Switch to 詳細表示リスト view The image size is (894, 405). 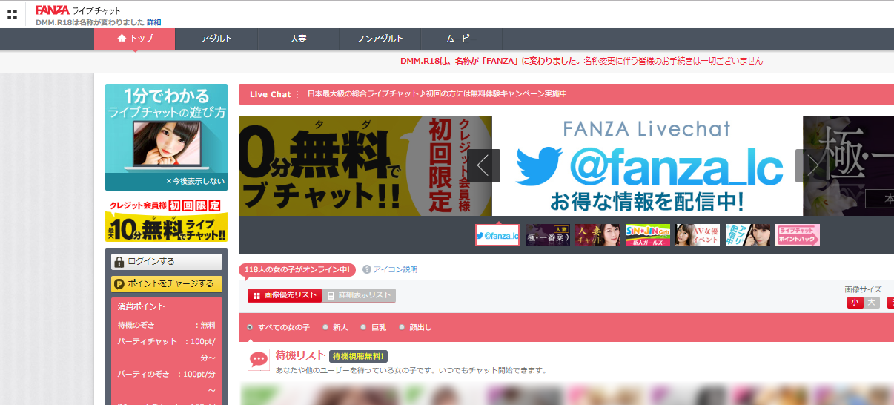click(359, 295)
